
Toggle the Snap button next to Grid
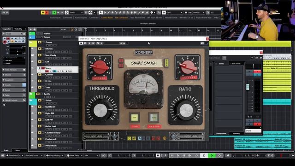(x=164, y=12)
